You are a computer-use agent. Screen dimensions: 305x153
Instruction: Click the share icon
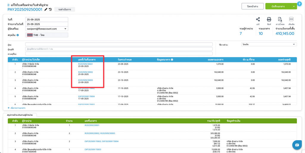(258, 19)
